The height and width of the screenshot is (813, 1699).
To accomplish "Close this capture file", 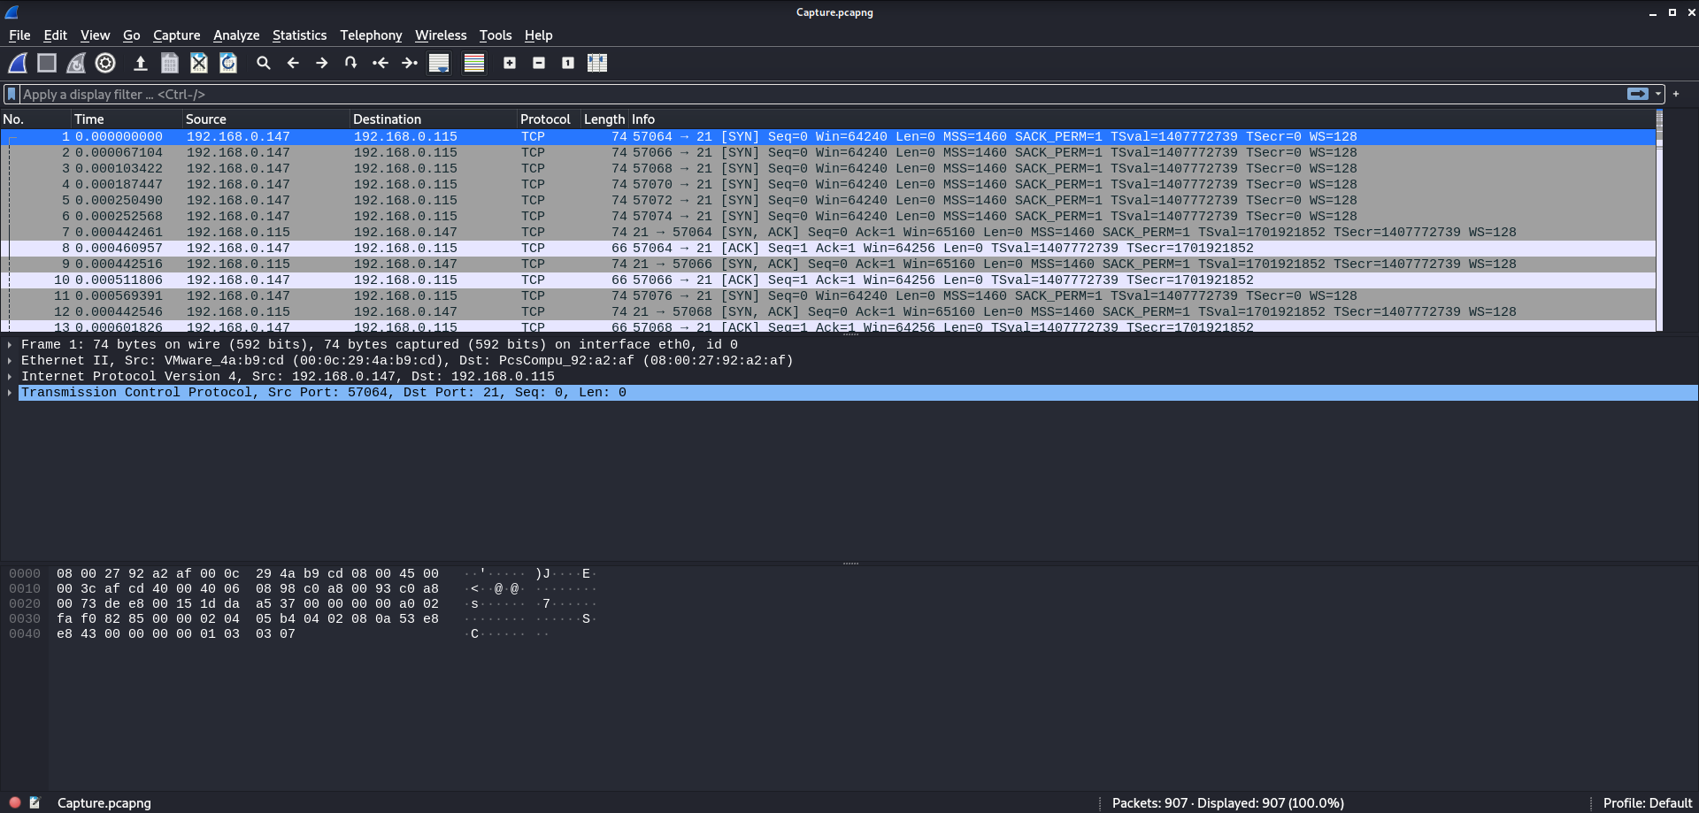I will (199, 63).
